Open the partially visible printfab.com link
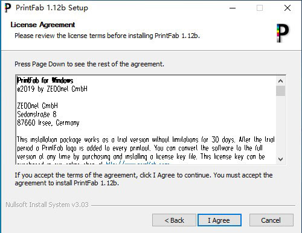Image resolution: width=302 pixels, height=233 pixels. point(138,163)
